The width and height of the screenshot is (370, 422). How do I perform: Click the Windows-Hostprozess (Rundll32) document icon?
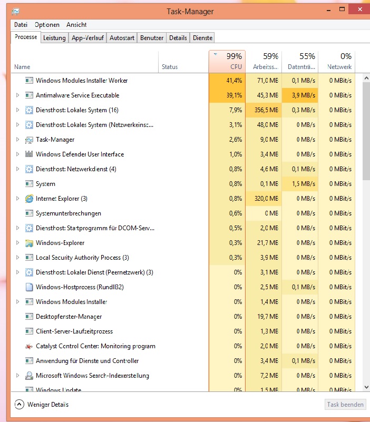click(29, 287)
